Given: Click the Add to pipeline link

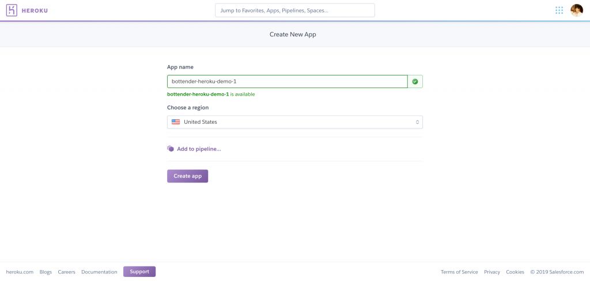Looking at the screenshot, I should tap(199, 149).
